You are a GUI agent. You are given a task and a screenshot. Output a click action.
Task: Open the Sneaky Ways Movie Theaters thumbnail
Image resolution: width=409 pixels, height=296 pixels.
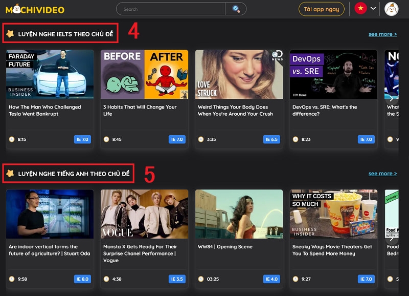coord(333,214)
